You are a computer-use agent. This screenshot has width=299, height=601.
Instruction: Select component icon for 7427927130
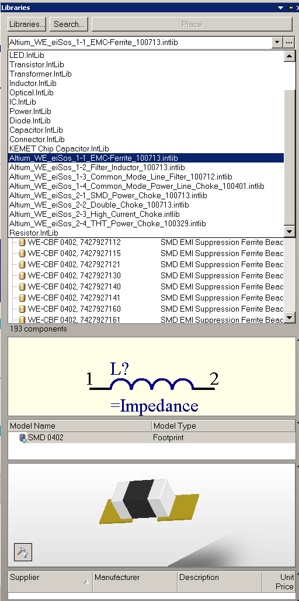[x=22, y=275]
